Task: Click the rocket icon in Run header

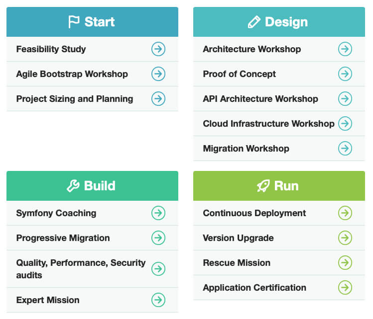Action: click(263, 186)
